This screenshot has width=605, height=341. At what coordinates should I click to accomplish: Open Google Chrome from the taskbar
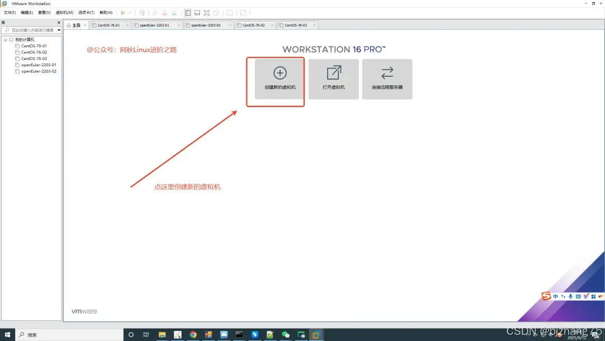click(193, 335)
